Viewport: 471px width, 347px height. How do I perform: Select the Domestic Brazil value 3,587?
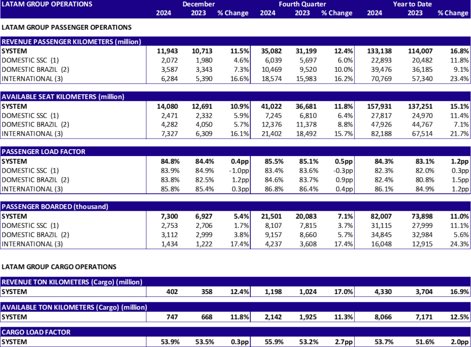[x=169, y=69]
